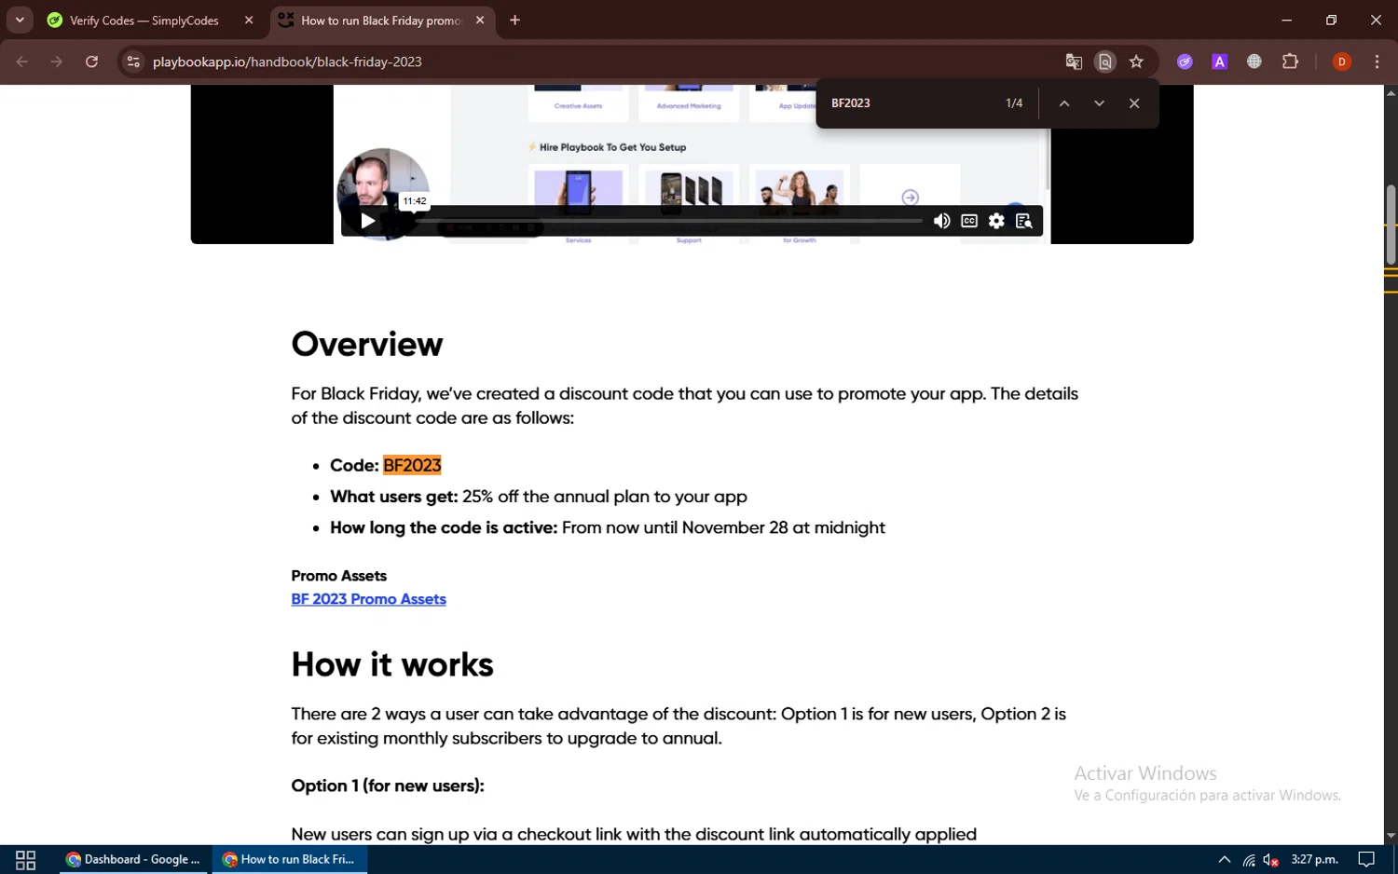The width and height of the screenshot is (1398, 874).
Task: Click the Hire Playbook To Get You Setup text
Action: pos(612,147)
